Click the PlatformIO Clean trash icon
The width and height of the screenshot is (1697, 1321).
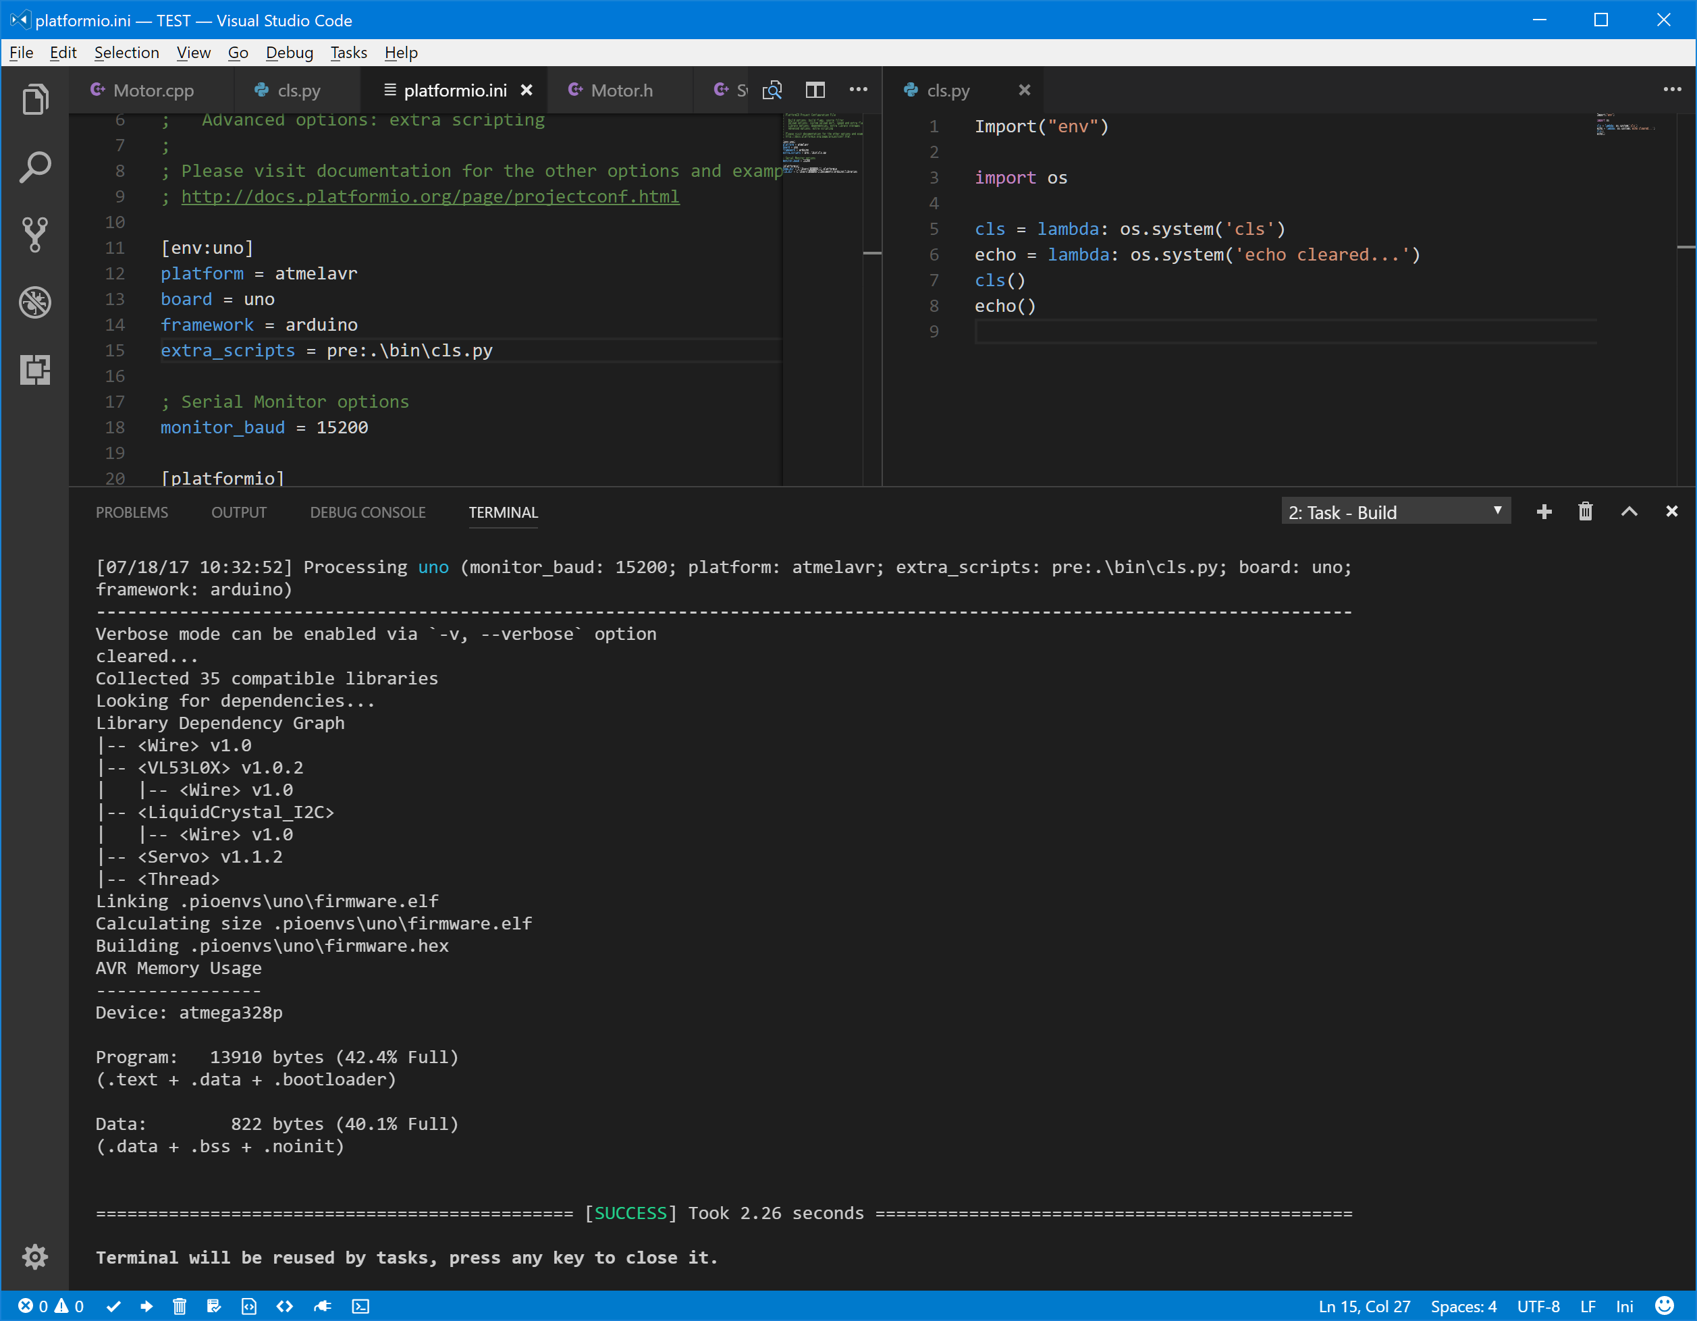(180, 1306)
